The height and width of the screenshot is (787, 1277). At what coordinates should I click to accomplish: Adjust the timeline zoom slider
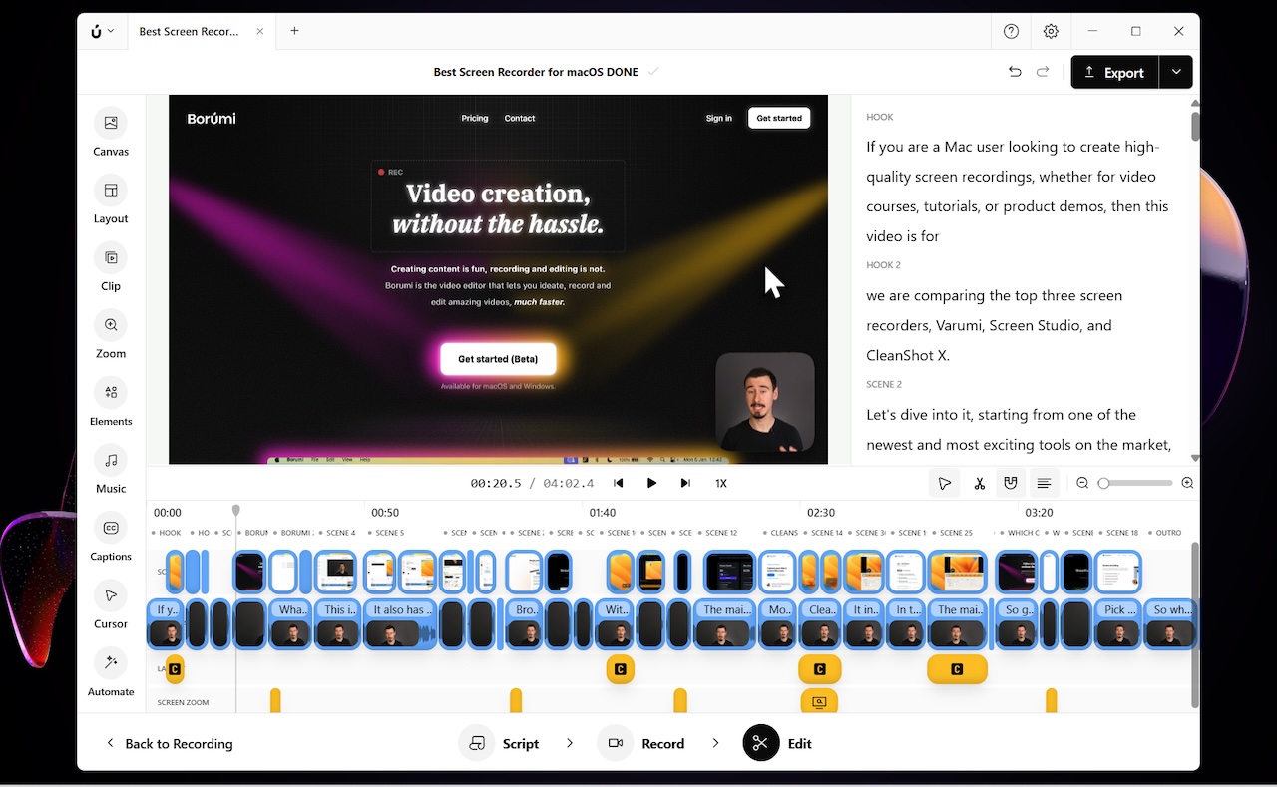click(x=1134, y=483)
